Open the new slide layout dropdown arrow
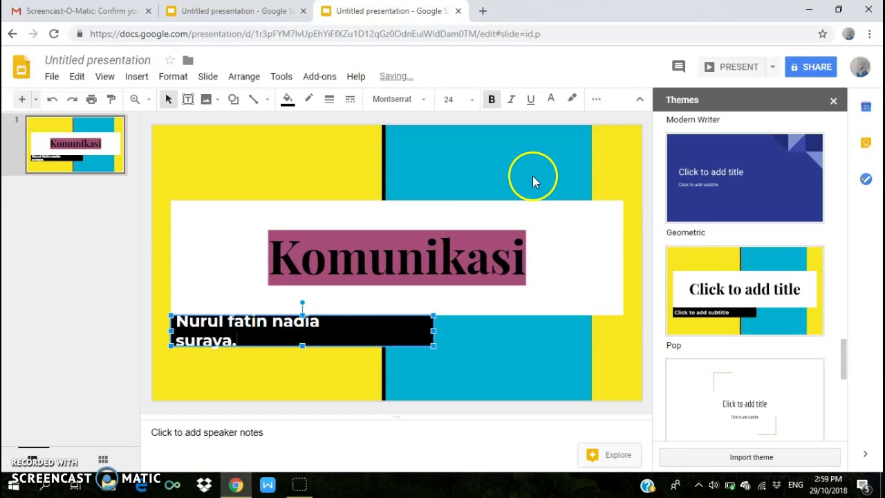885x498 pixels. [x=35, y=100]
